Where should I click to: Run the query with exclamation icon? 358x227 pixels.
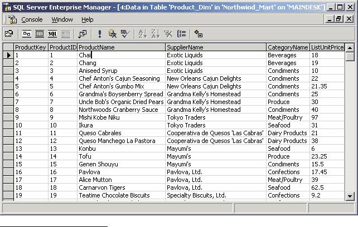click(100, 34)
